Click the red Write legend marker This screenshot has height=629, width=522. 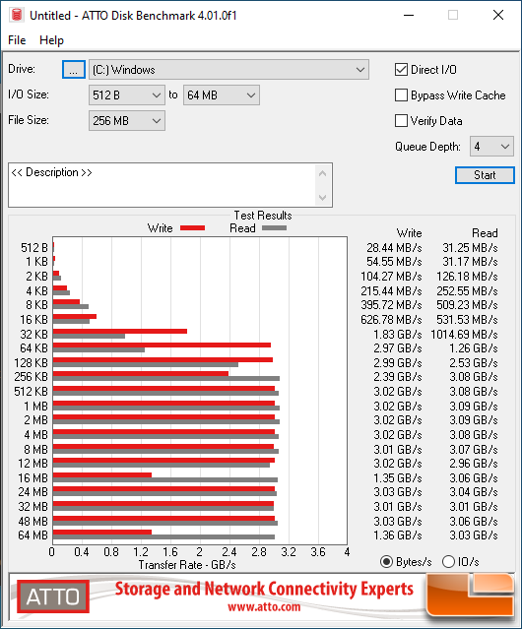point(193,227)
